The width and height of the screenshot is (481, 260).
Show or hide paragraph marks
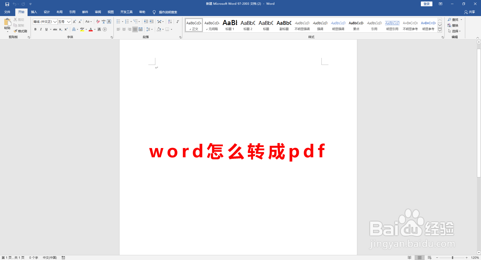click(178, 22)
